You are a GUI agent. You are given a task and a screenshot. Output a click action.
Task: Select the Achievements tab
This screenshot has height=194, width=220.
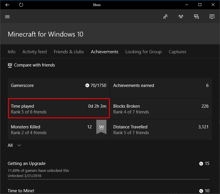coord(104,52)
